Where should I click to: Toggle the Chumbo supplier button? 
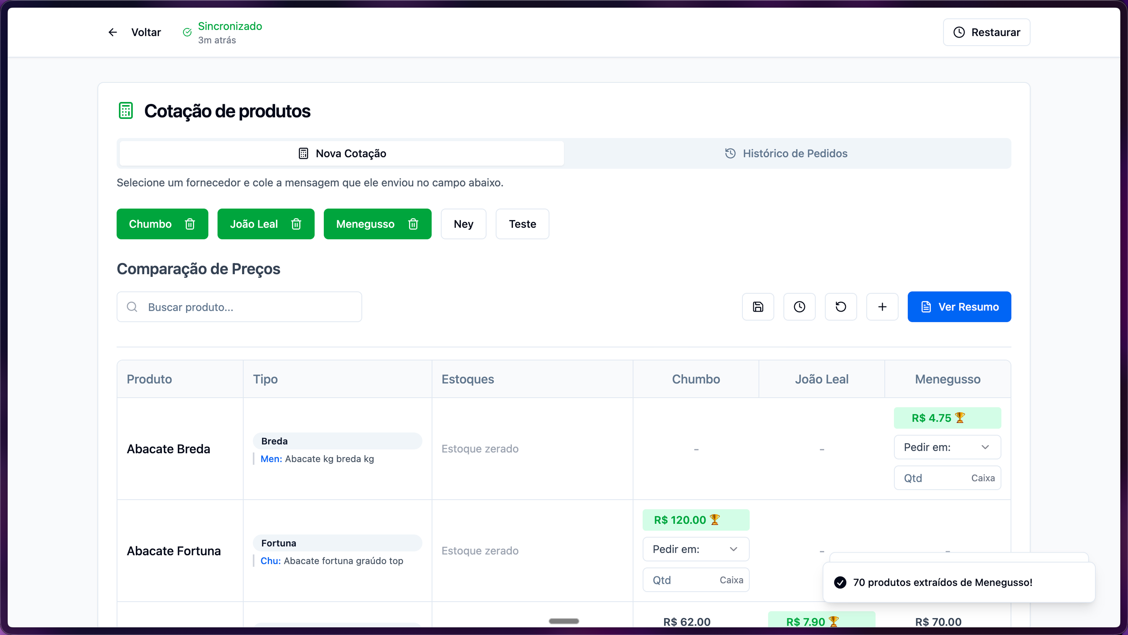(150, 224)
